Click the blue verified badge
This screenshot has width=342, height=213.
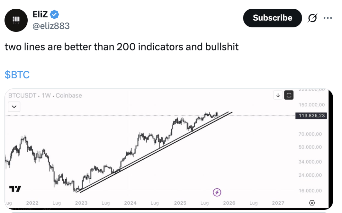tap(54, 14)
